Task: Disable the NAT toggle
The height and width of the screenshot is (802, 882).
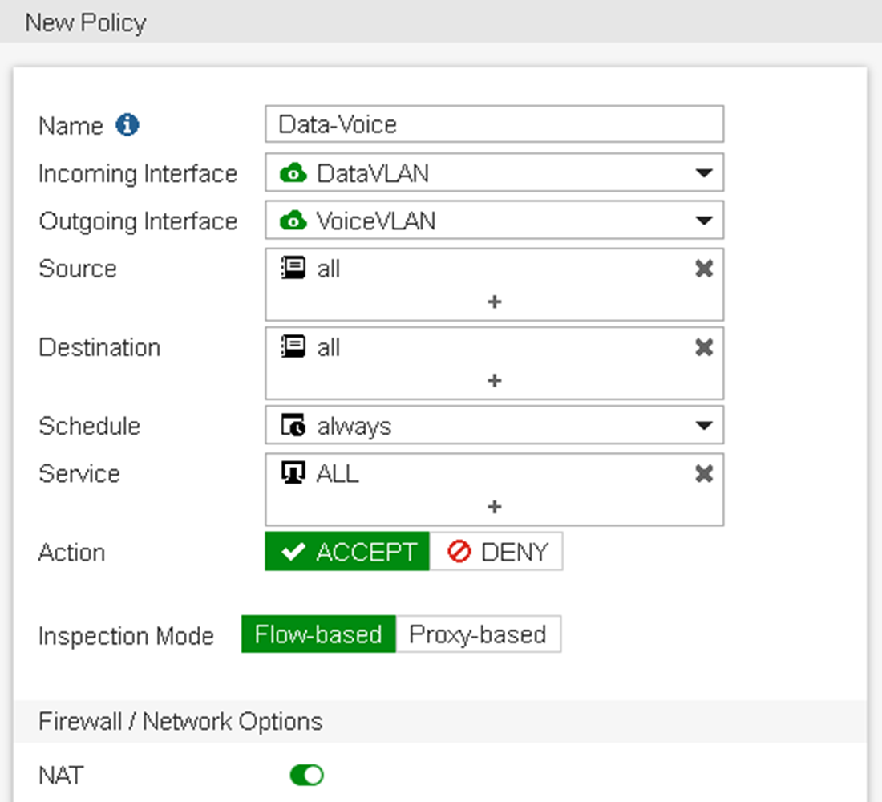Action: pos(305,774)
